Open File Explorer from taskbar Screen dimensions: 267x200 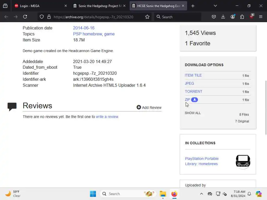tap(163, 194)
